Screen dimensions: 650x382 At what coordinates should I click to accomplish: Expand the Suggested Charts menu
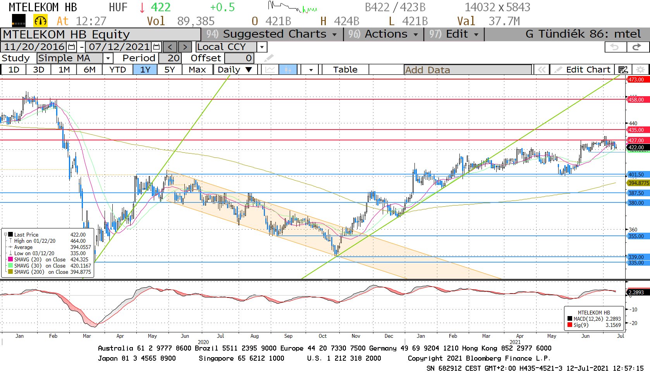point(272,34)
